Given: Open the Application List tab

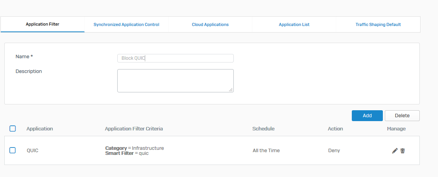Looking at the screenshot, I should click(294, 24).
